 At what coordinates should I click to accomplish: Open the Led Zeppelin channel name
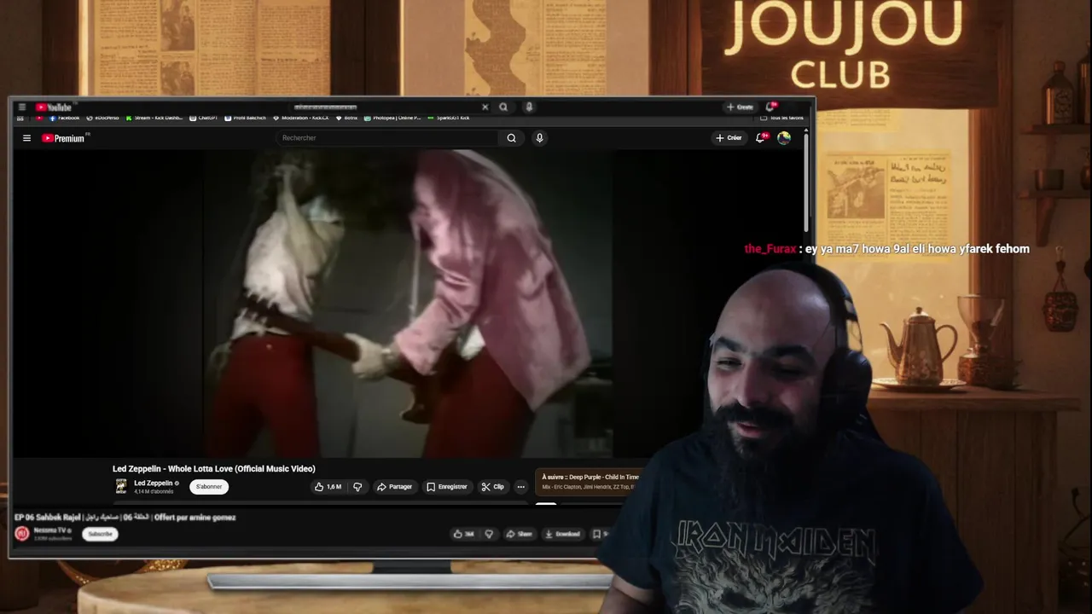(154, 483)
